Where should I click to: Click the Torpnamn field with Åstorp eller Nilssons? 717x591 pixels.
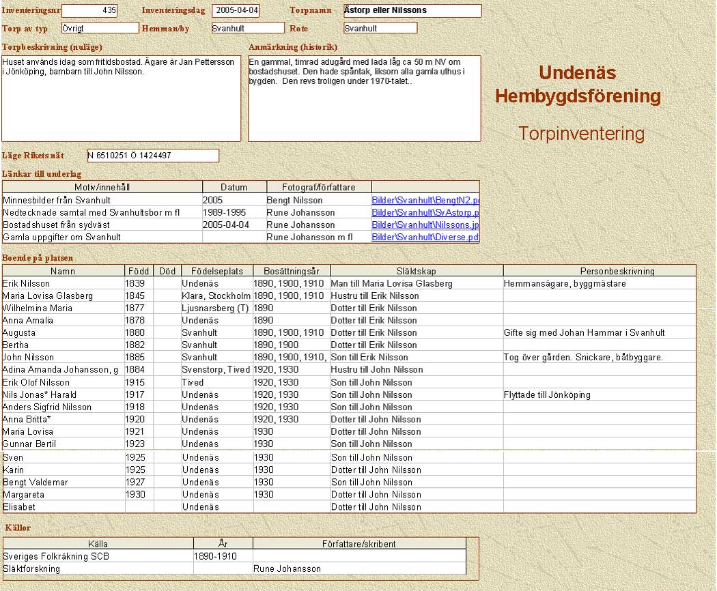pos(412,11)
